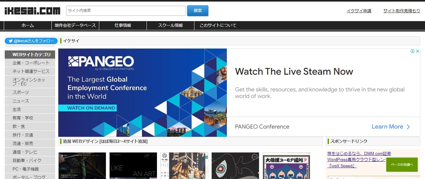Viewport: 425px width, 179px height.
Task: Open the サイト制作見積もり link
Action: pos(402,11)
